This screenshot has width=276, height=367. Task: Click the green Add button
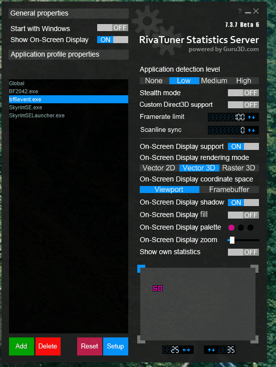[22, 346]
